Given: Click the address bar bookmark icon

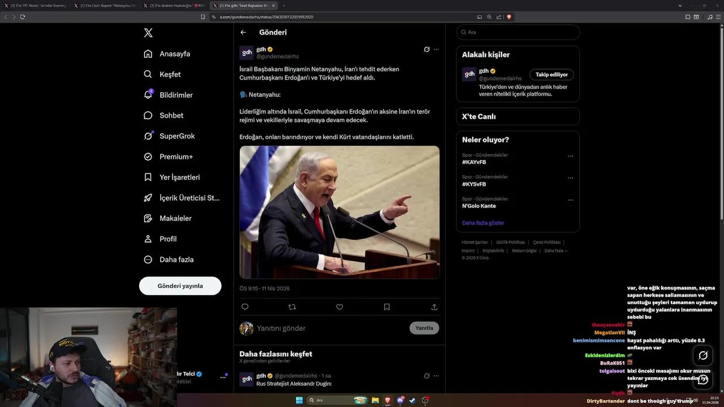Looking at the screenshot, I should (x=203, y=17).
